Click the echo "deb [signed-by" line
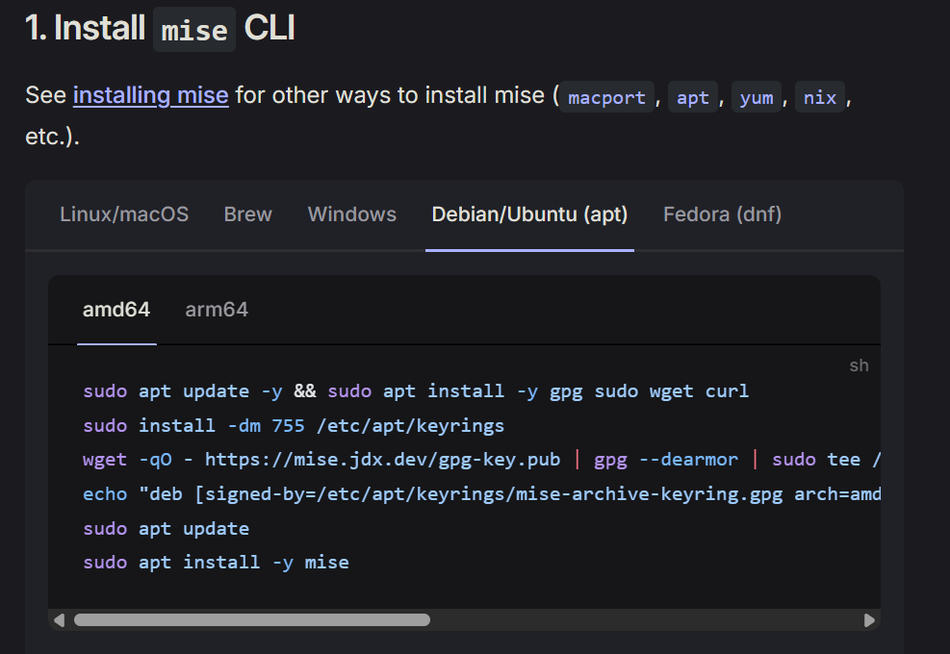This screenshot has height=654, width=950. tap(481, 494)
